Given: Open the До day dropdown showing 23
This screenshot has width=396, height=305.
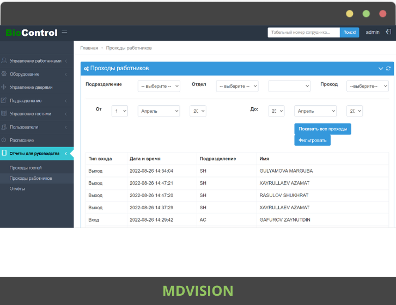Looking at the screenshot, I should (276, 111).
